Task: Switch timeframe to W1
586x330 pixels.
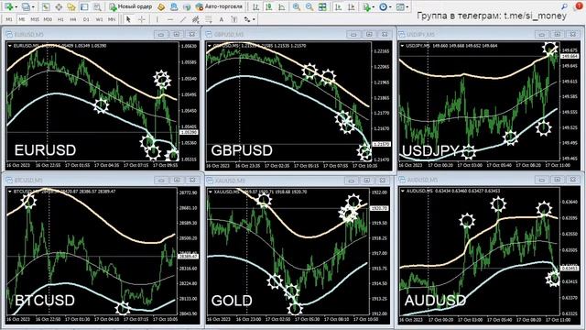Action: 99,19
